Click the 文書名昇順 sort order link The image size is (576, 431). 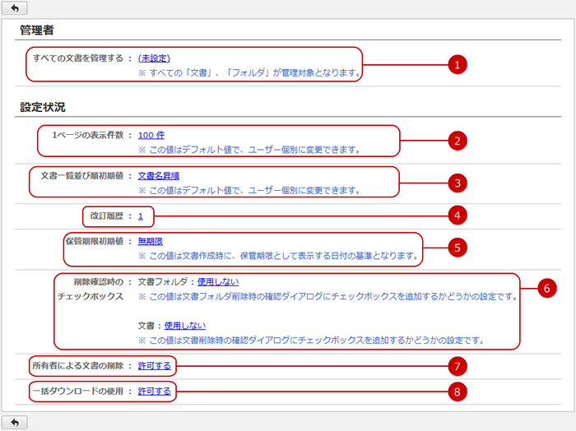[158, 176]
